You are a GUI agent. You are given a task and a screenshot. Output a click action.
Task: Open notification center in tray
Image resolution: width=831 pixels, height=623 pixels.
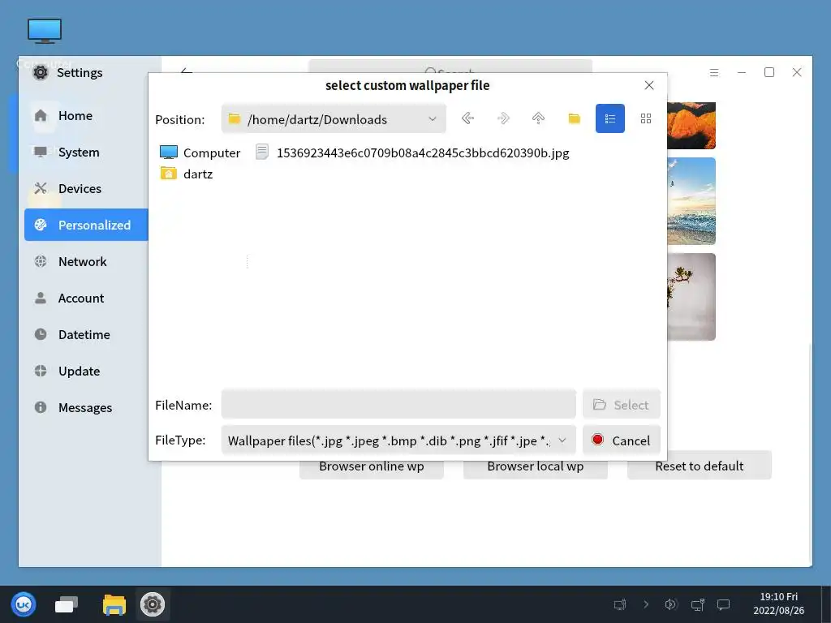pos(723,604)
